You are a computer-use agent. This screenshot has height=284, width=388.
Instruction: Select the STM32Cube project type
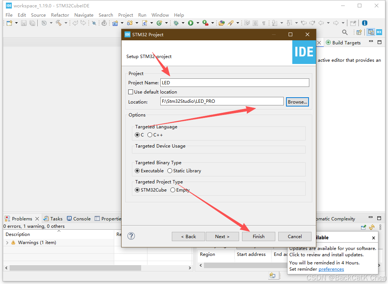(x=137, y=190)
